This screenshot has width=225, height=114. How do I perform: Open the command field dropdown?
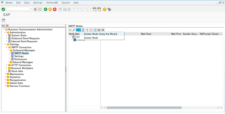point(31,9)
